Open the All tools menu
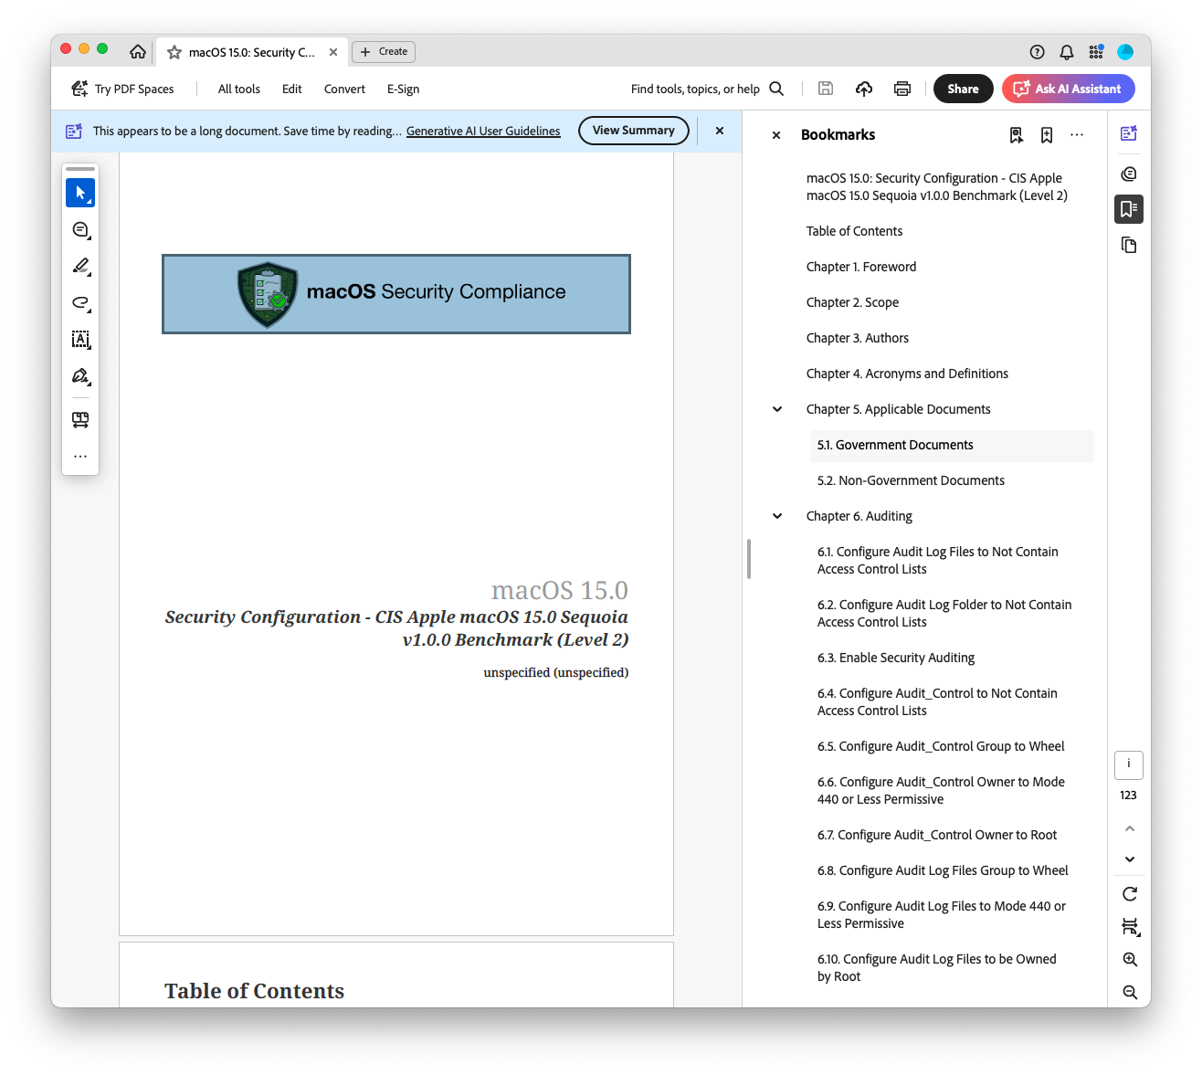 (x=239, y=89)
